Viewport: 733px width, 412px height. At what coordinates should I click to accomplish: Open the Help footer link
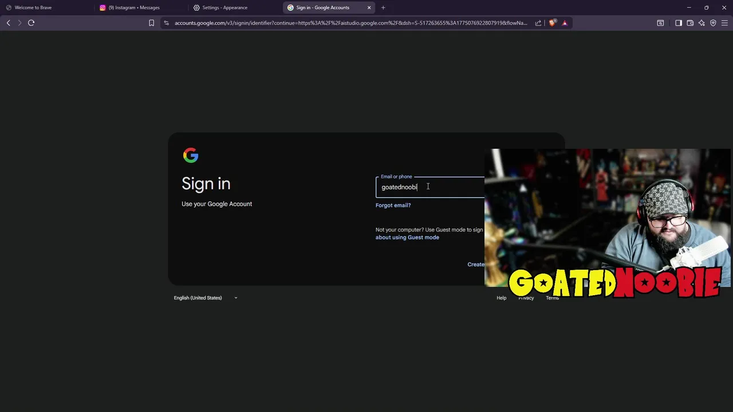click(x=501, y=298)
